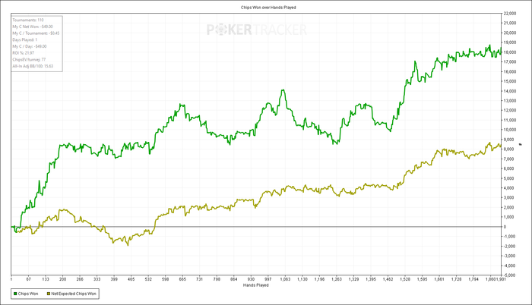
Task: Select the "Chips Won" legend label
Action: click(x=28, y=294)
